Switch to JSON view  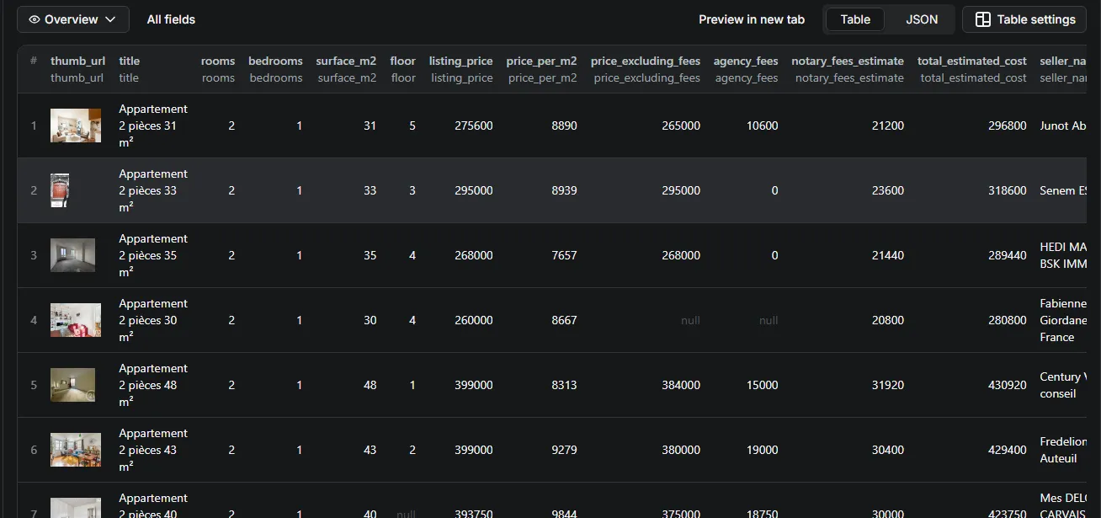(x=922, y=19)
